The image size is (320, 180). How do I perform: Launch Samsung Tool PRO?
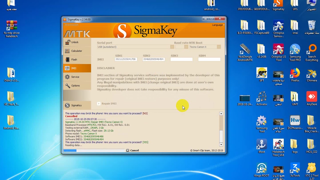coord(295,52)
